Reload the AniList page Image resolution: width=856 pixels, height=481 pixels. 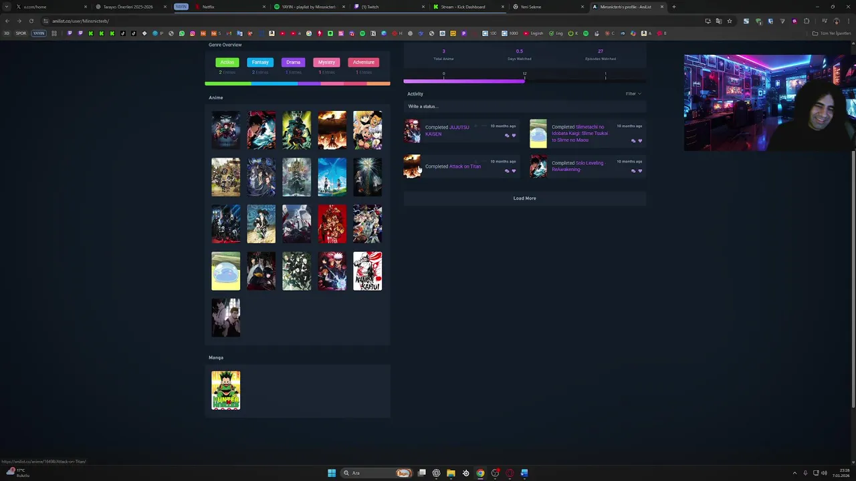tap(31, 21)
